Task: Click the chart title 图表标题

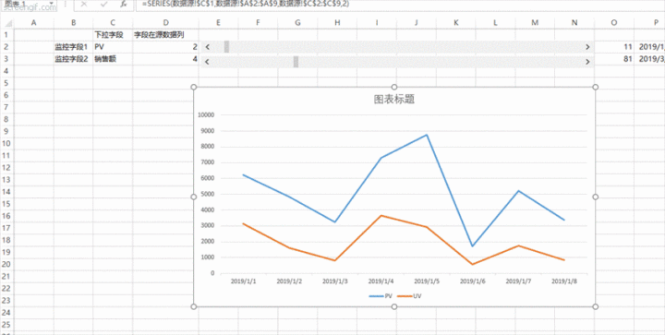Action: [x=394, y=99]
